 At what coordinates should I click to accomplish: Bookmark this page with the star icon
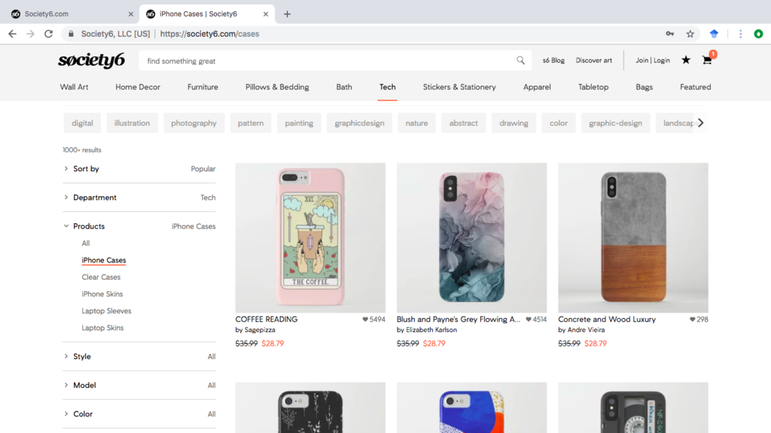click(690, 34)
